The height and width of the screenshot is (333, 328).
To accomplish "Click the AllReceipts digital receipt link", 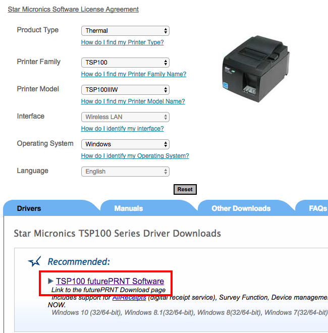I will (x=129, y=298).
